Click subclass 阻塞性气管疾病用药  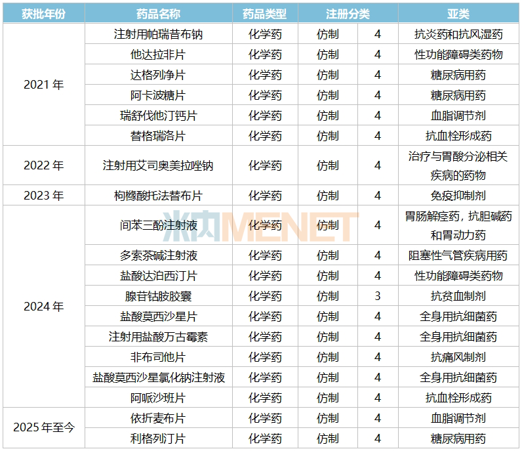click(458, 255)
